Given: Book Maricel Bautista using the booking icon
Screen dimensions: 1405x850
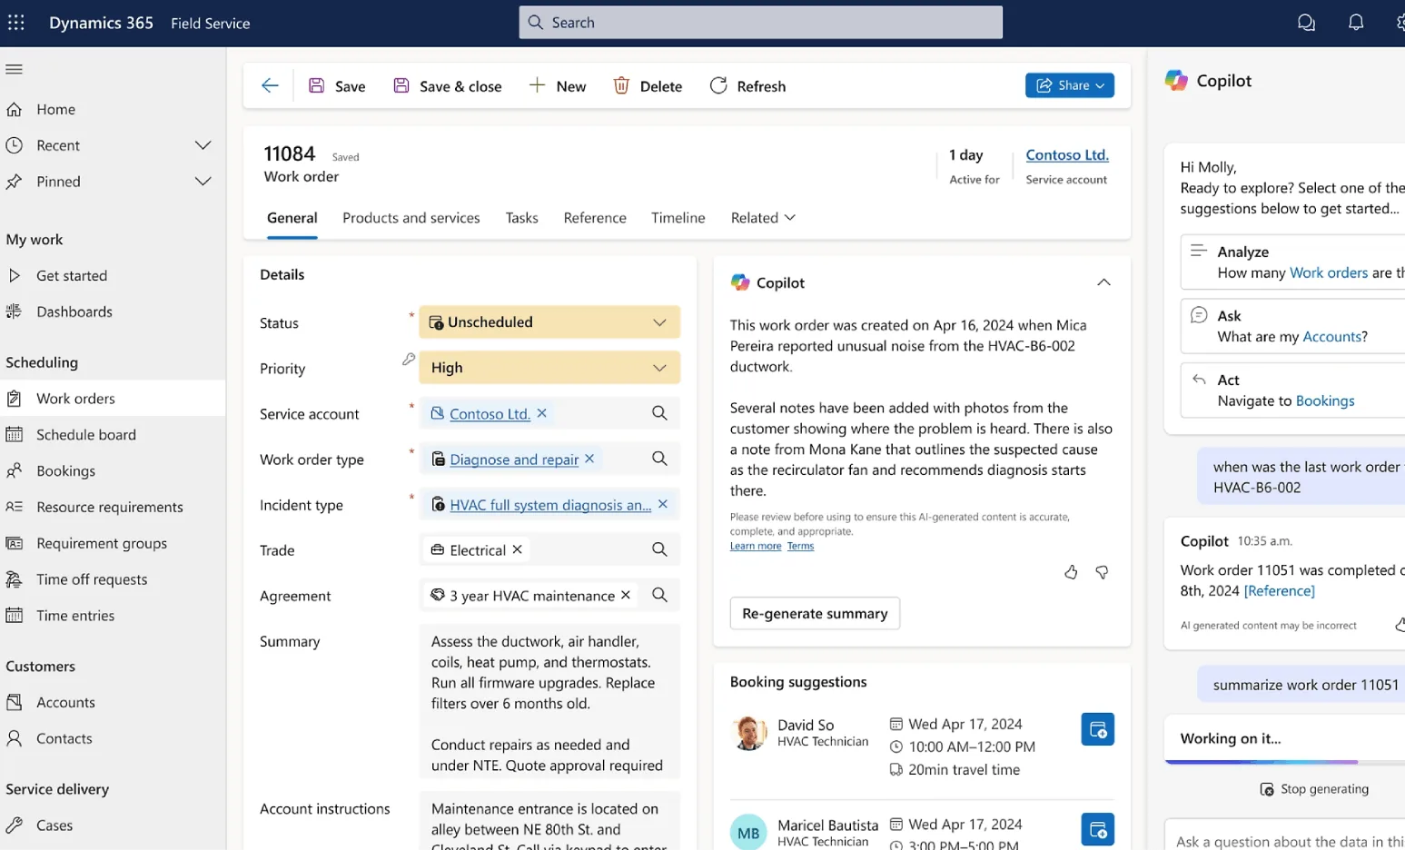Looking at the screenshot, I should (x=1097, y=829).
